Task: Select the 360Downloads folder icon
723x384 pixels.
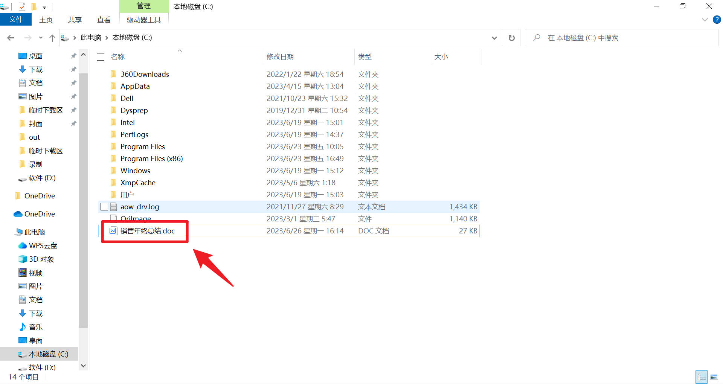Action: coord(113,74)
